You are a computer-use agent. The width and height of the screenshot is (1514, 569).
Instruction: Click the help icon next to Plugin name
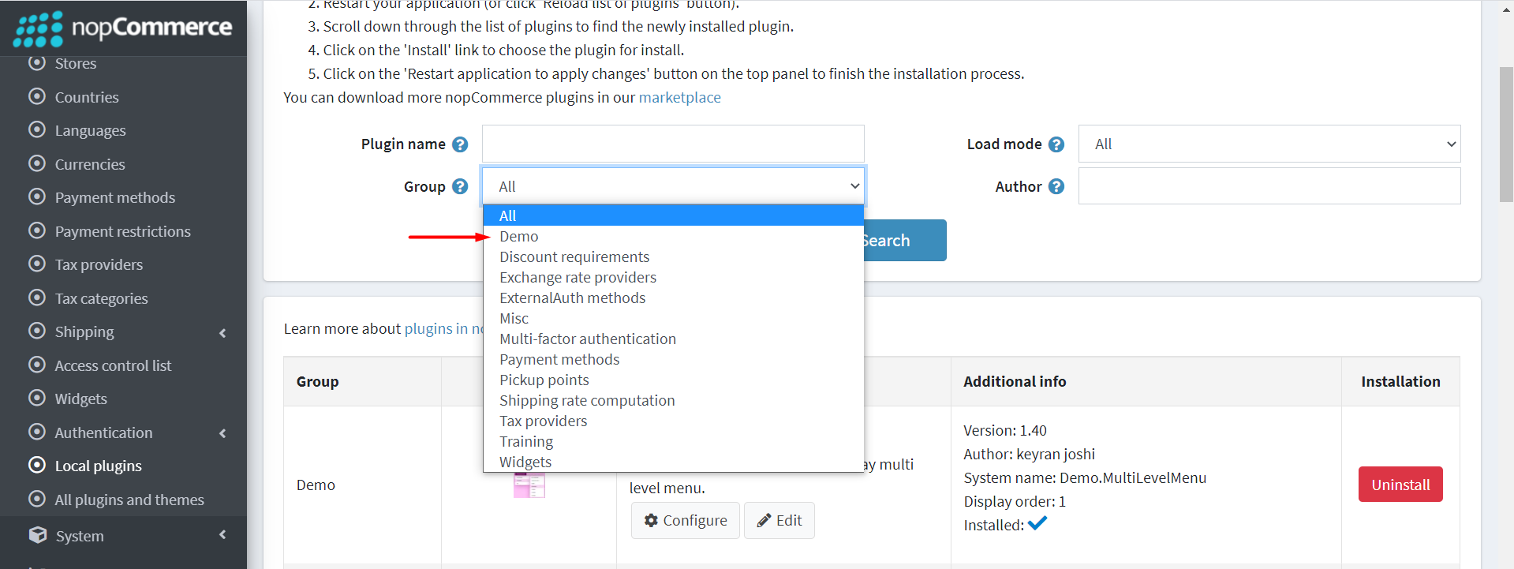pos(460,144)
